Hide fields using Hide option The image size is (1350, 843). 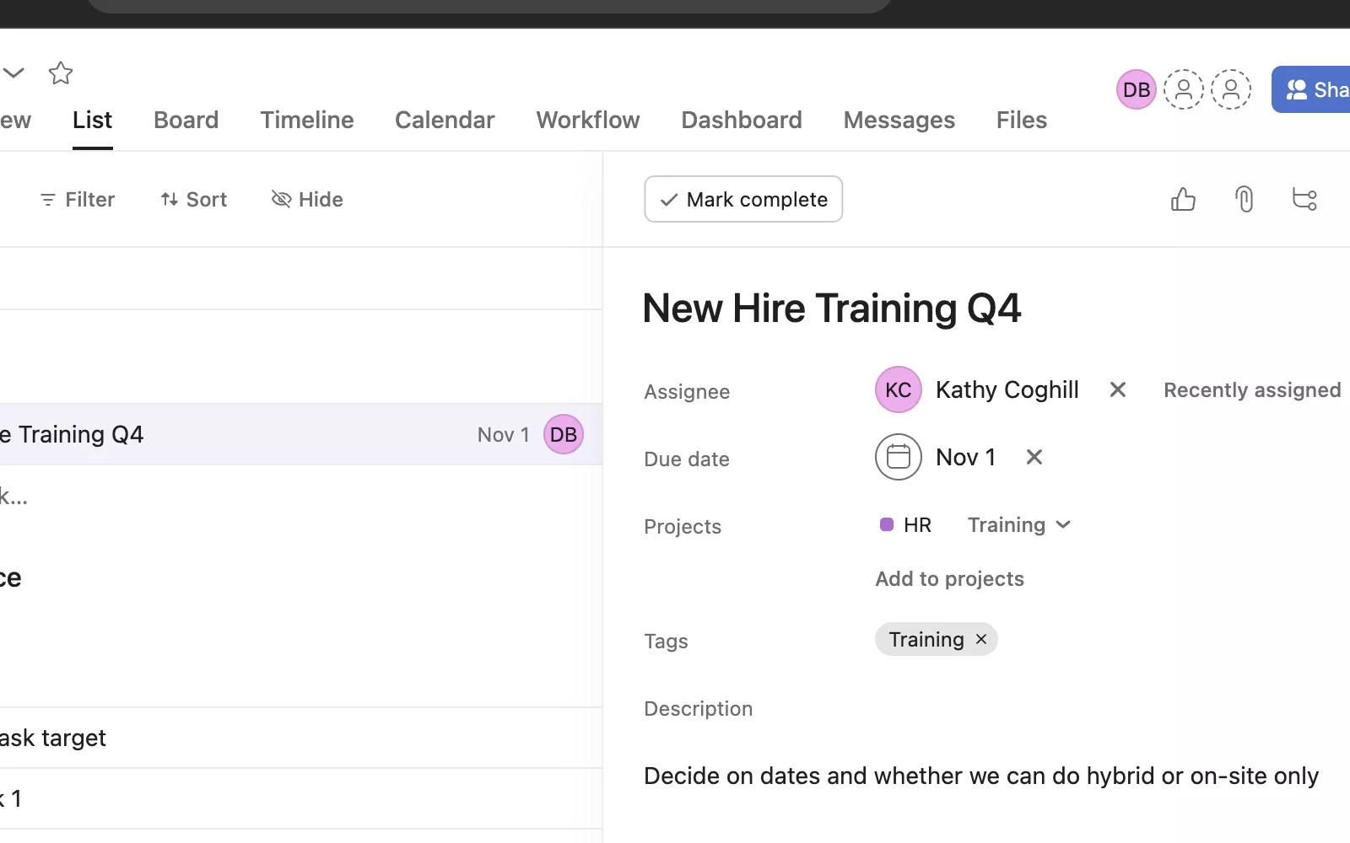point(307,200)
